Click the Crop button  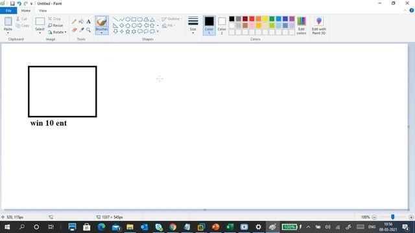tap(54, 19)
